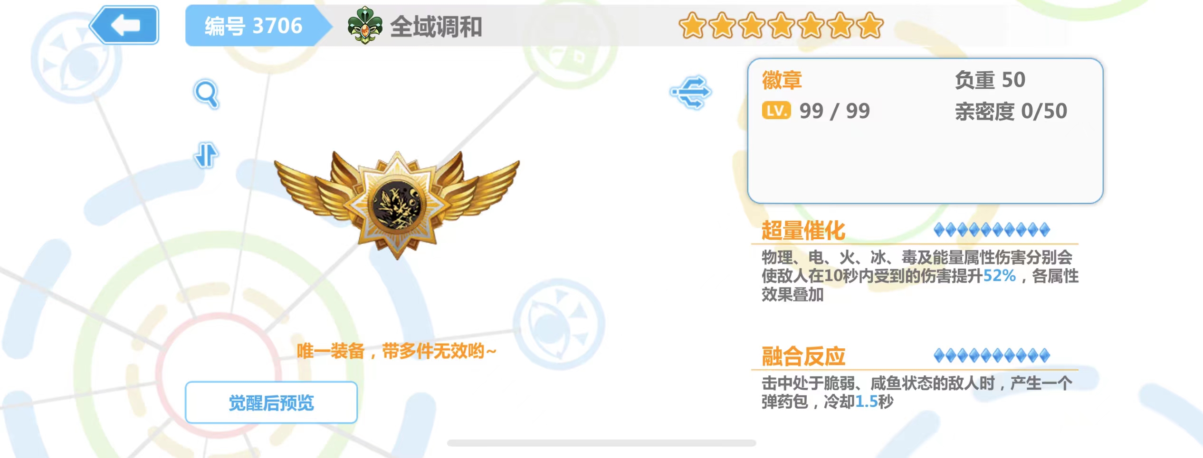Tap the diamond gauge beside 超量催化

pos(992,230)
